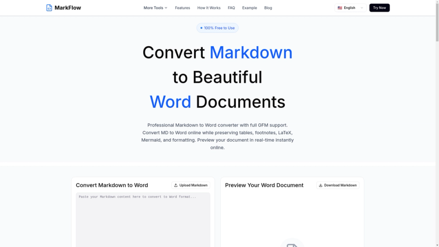Jump to the FAQ section
Viewport: 439px width, 247px height.
[x=231, y=8]
